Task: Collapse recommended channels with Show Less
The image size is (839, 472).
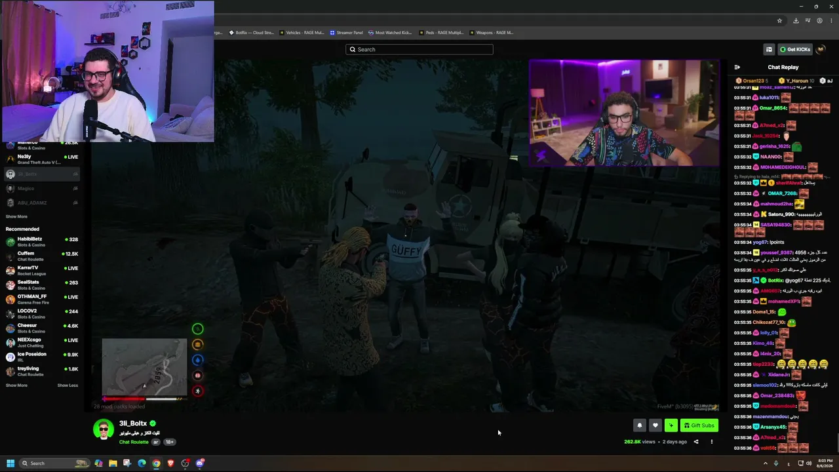Action: (x=68, y=385)
